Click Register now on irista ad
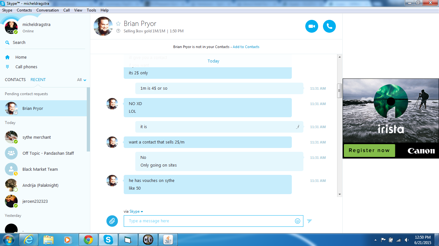This screenshot has width=439, height=246. (x=369, y=151)
